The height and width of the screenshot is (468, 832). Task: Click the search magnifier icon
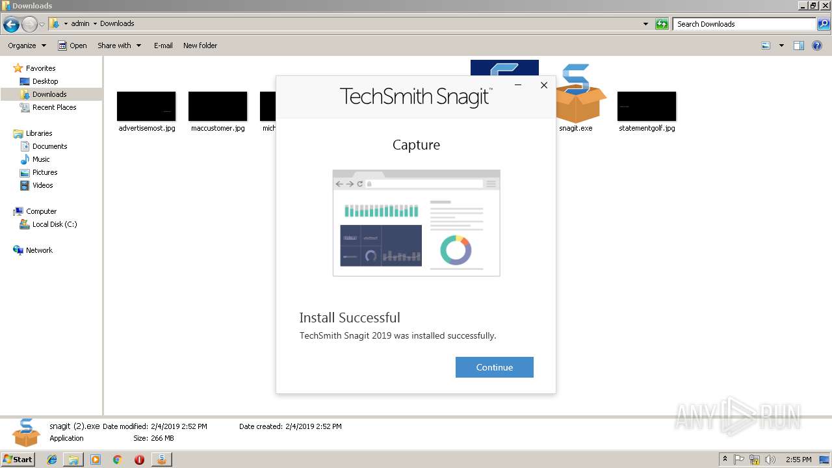tap(823, 24)
